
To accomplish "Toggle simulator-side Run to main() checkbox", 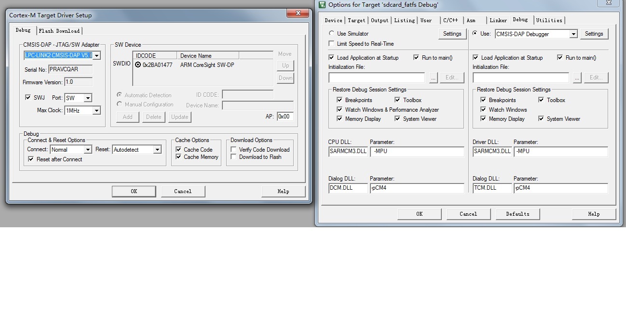I will 416,58.
